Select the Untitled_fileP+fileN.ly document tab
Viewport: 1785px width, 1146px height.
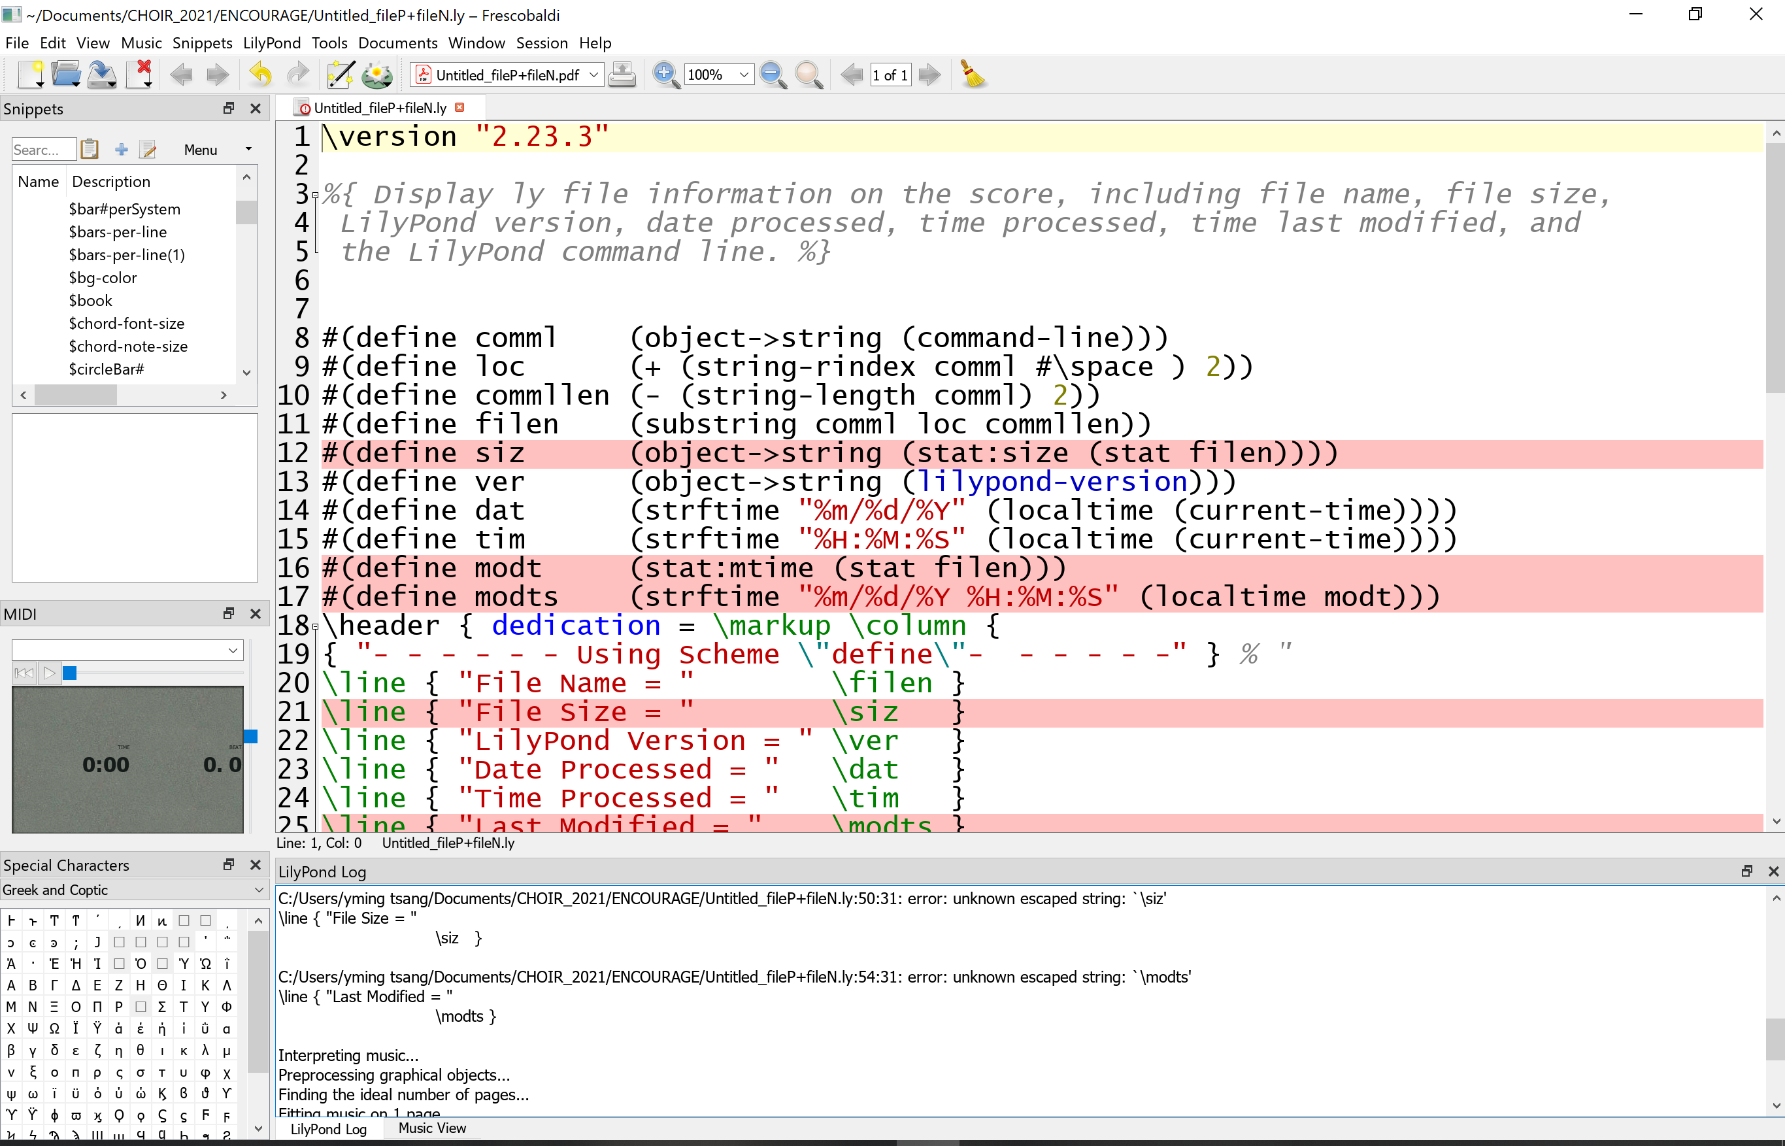tap(380, 108)
